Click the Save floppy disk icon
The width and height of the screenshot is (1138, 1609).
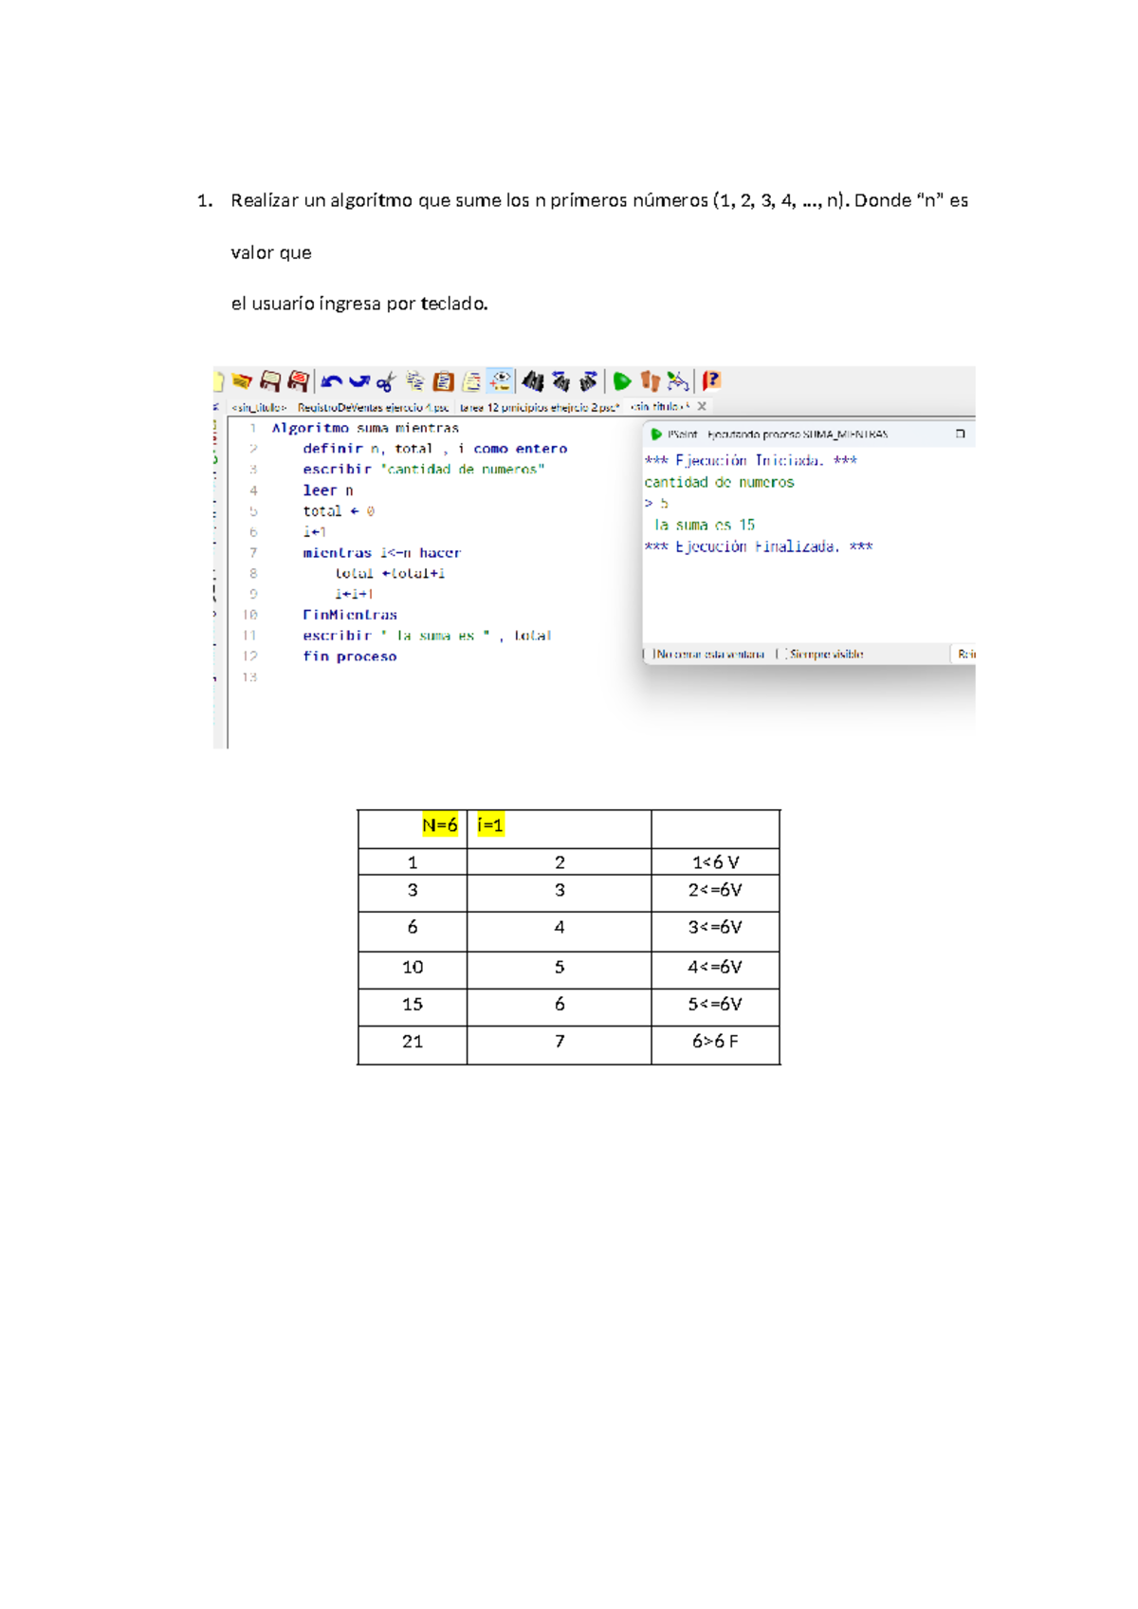click(x=270, y=381)
